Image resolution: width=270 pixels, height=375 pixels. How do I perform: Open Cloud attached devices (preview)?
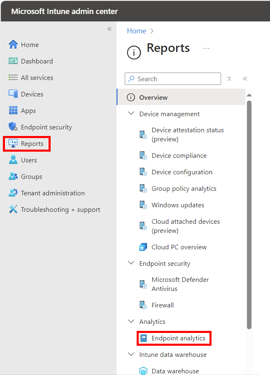[x=186, y=226]
